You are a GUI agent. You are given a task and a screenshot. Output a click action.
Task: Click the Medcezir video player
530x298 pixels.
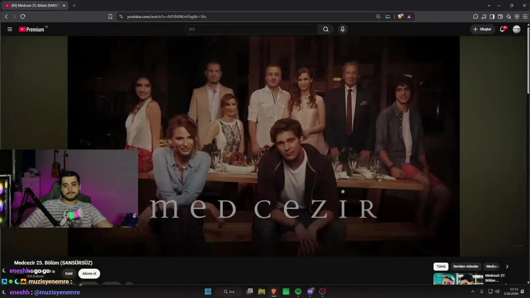pos(263,146)
